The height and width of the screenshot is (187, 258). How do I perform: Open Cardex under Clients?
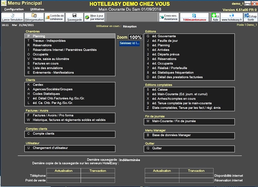coord(38,85)
